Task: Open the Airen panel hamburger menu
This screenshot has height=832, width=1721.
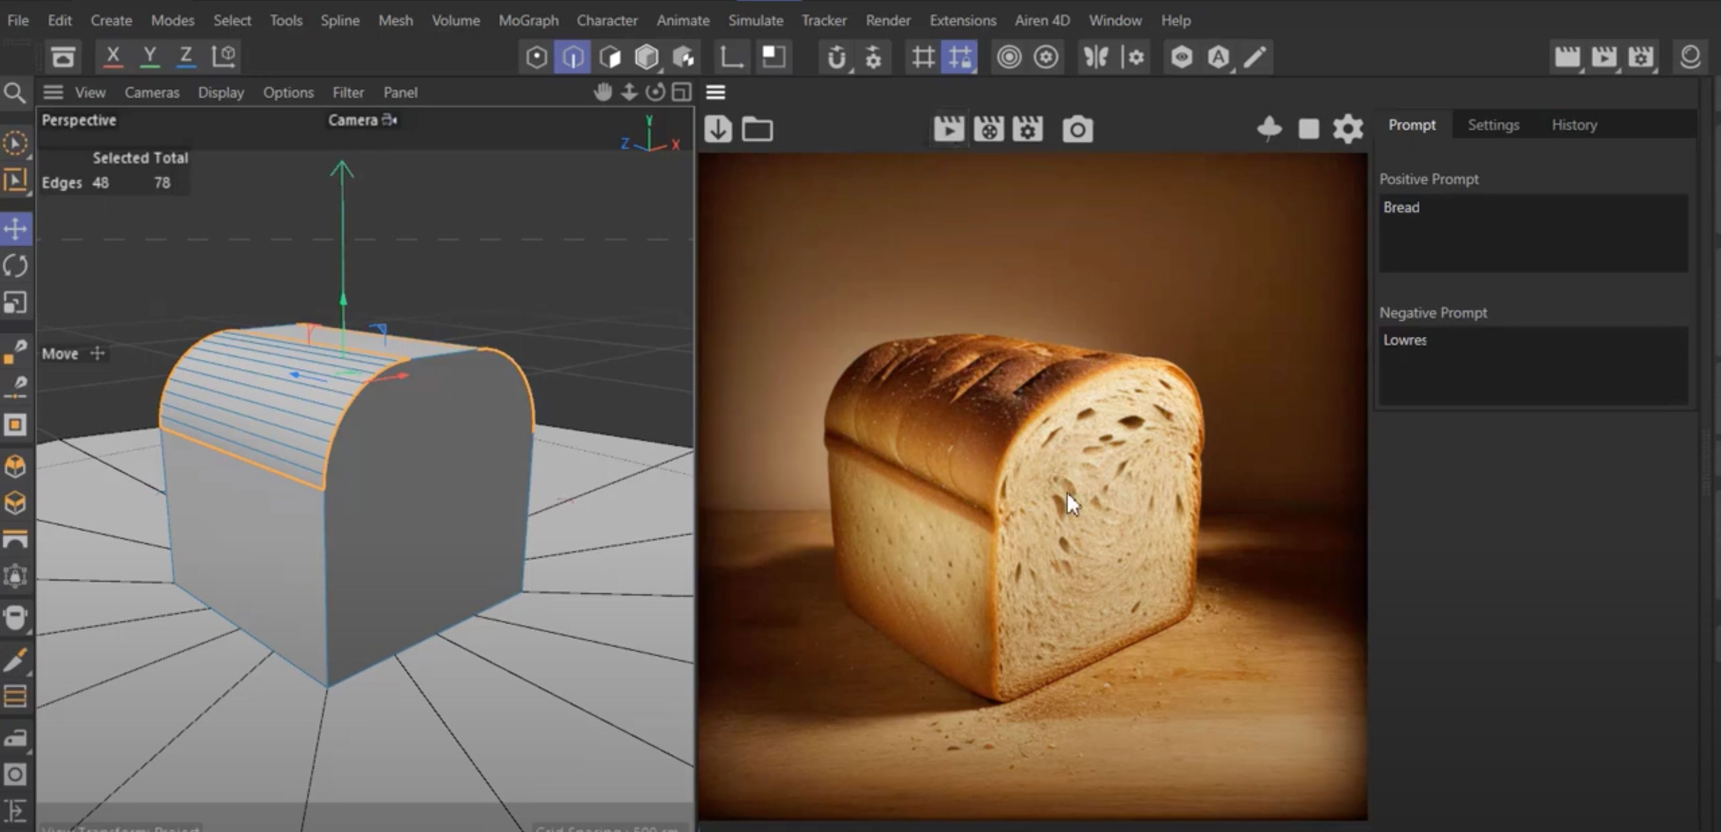Action: [x=715, y=92]
